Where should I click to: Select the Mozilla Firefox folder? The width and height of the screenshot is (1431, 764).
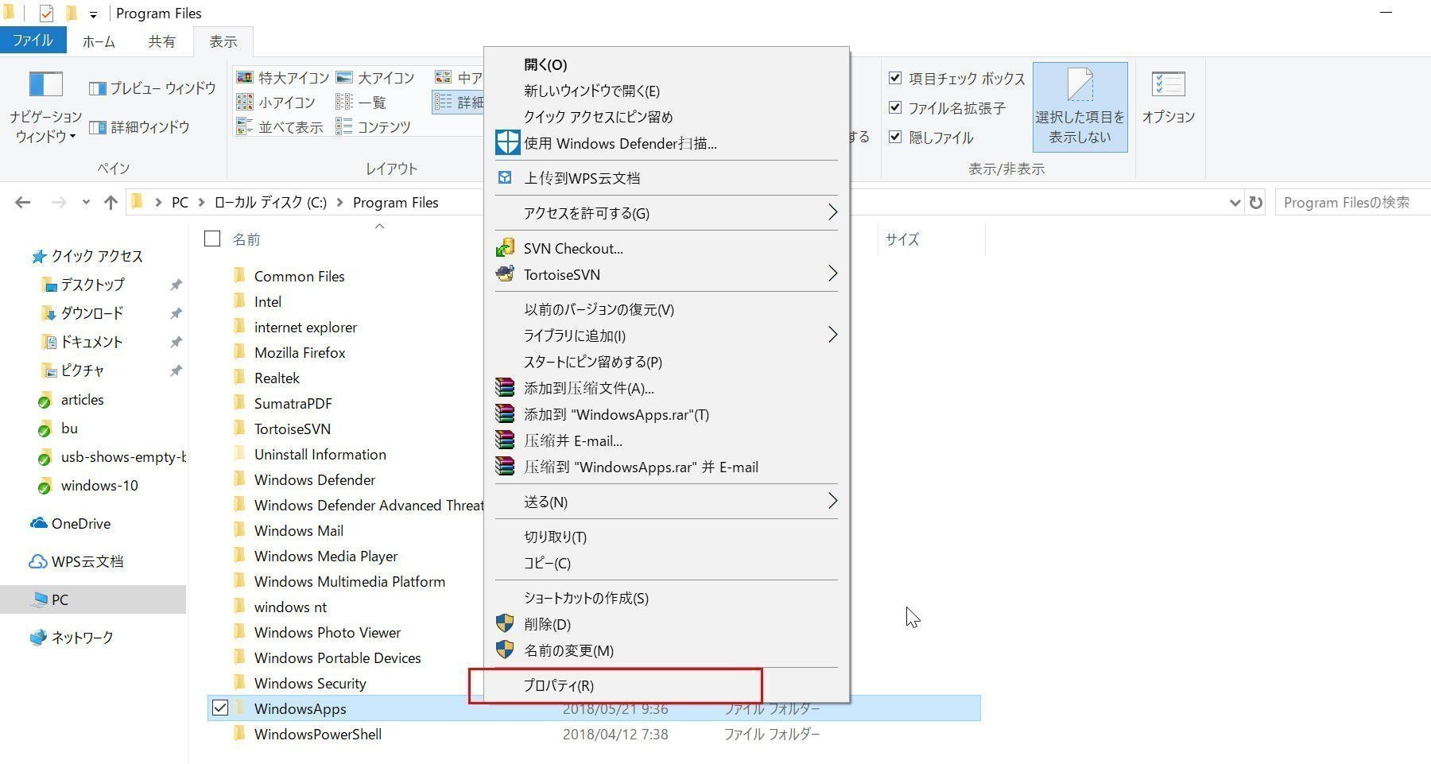(x=300, y=352)
